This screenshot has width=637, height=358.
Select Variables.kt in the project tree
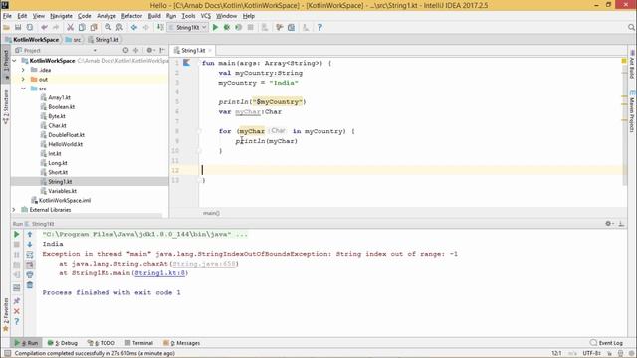point(62,191)
